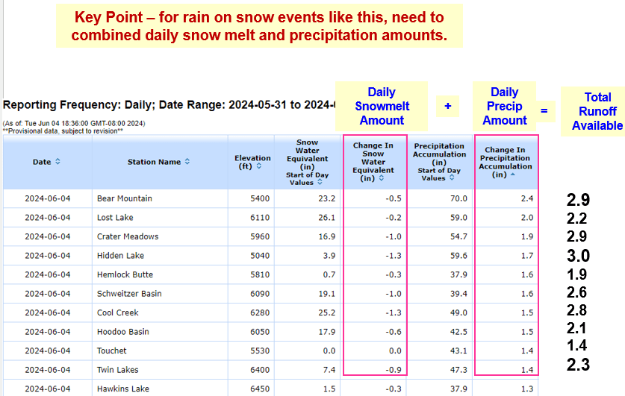This screenshot has width=625, height=396.
Task: Click the sort icon beside Station Name
Action: (187, 162)
